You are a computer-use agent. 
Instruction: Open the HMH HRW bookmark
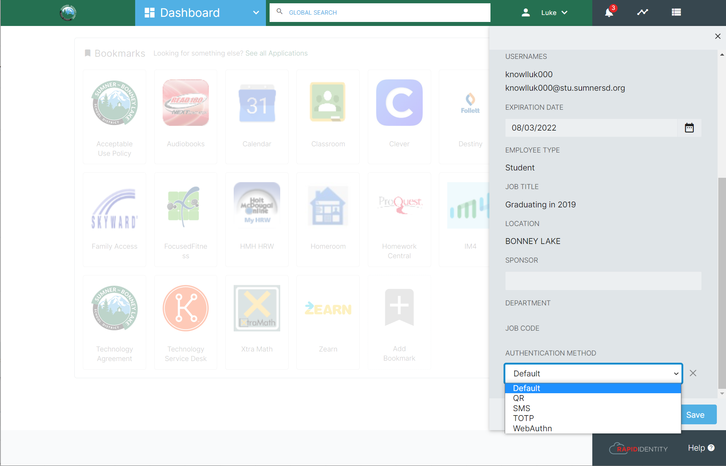click(x=257, y=219)
